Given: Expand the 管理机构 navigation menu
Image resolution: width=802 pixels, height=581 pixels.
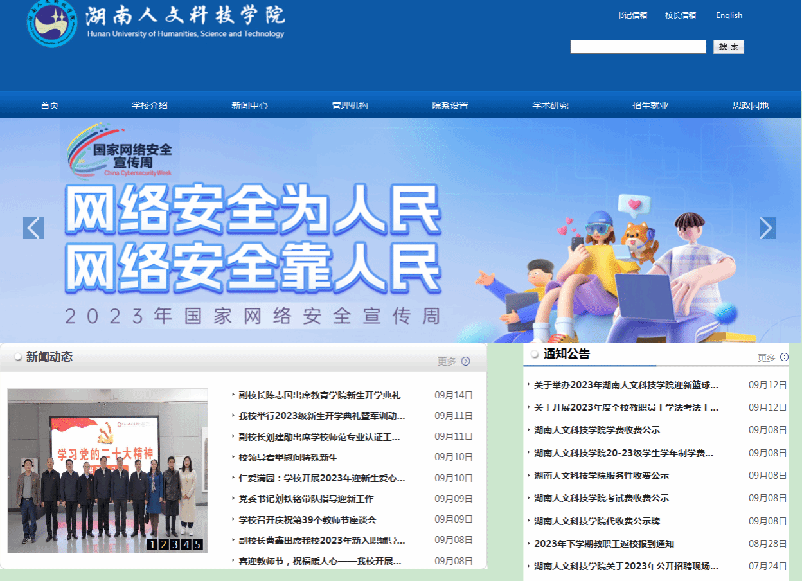Looking at the screenshot, I should click(x=350, y=105).
